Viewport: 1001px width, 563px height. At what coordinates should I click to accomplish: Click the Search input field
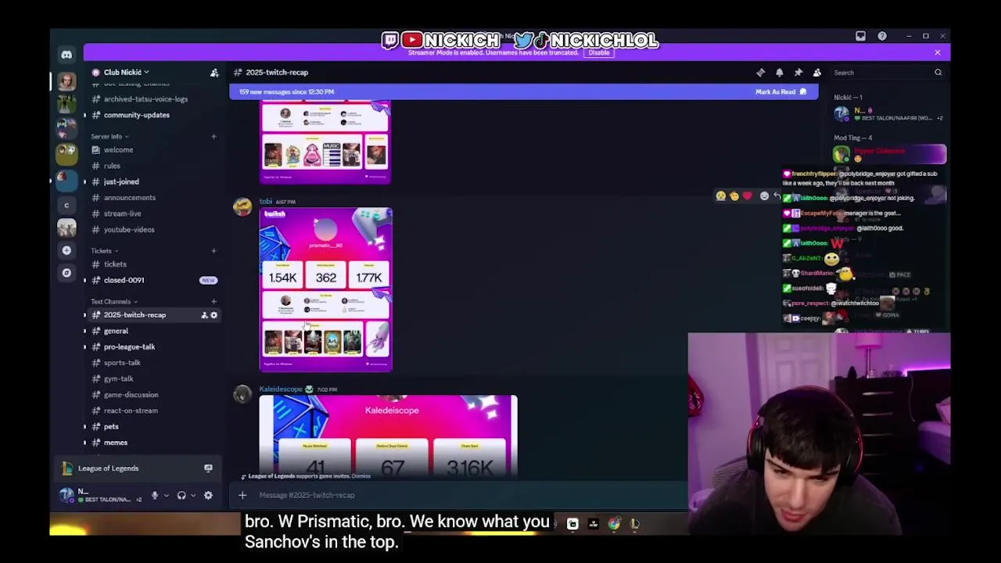pos(888,73)
